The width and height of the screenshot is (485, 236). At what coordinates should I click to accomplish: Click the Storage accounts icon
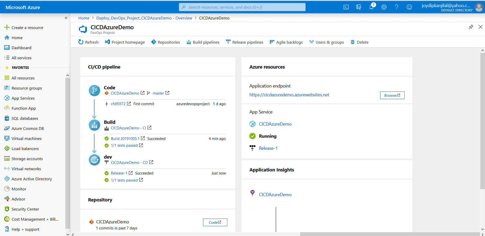(7, 159)
